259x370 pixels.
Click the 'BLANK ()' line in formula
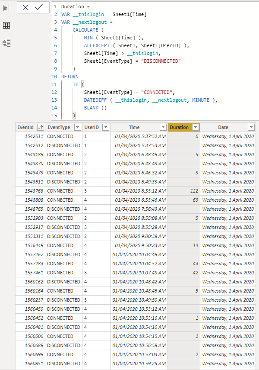pos(95,108)
